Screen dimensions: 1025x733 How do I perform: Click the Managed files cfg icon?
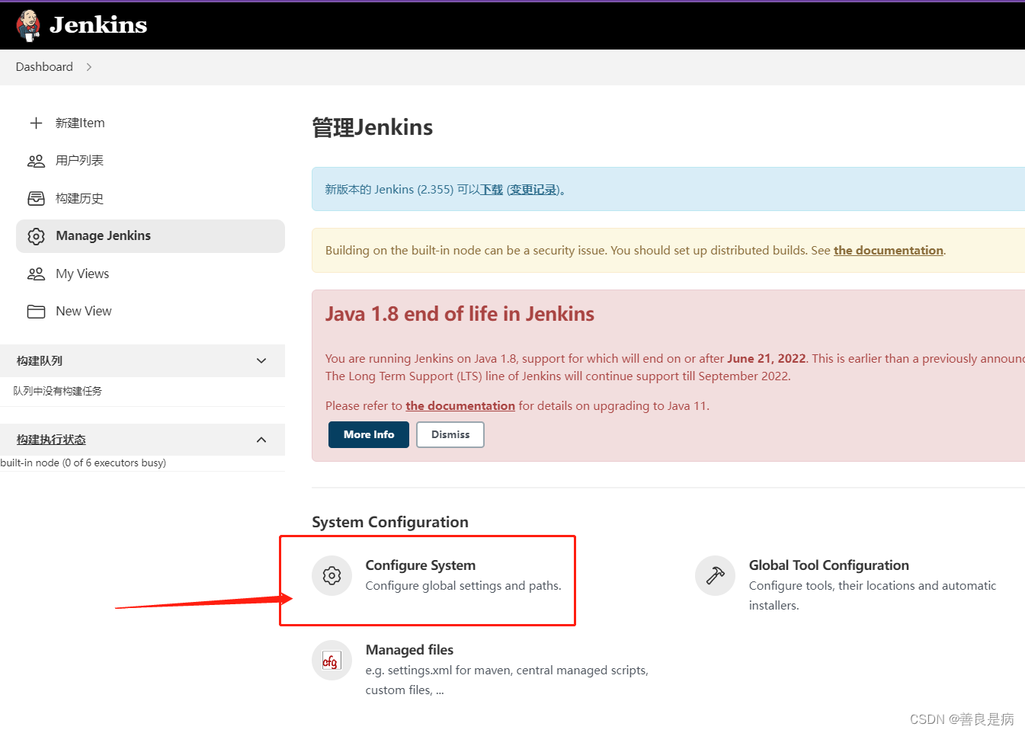[x=332, y=660]
